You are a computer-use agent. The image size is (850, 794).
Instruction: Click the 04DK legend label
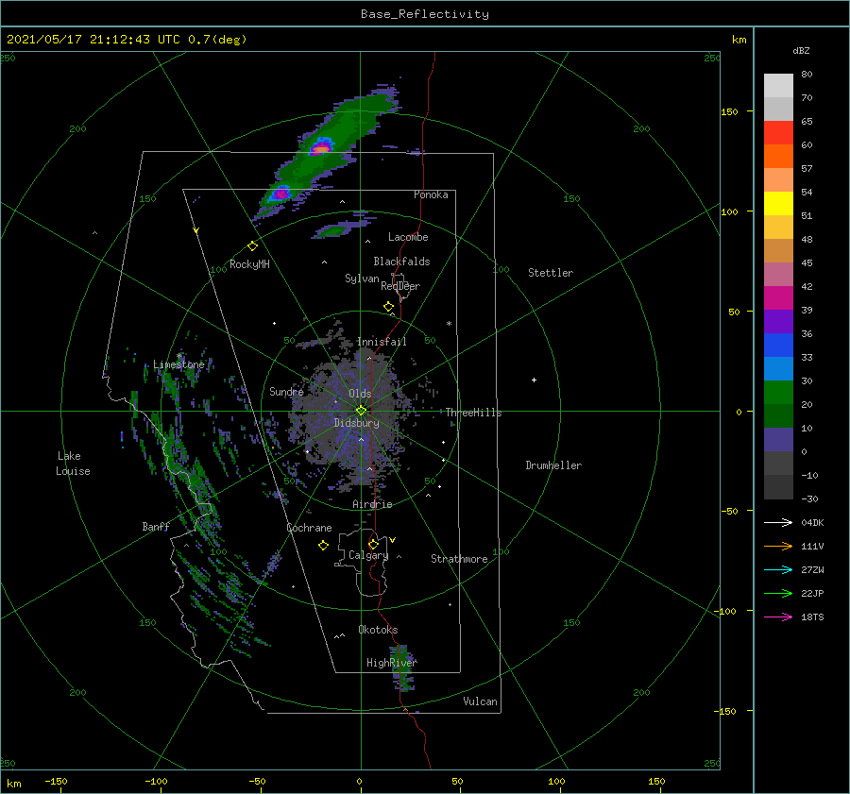pyautogui.click(x=812, y=522)
